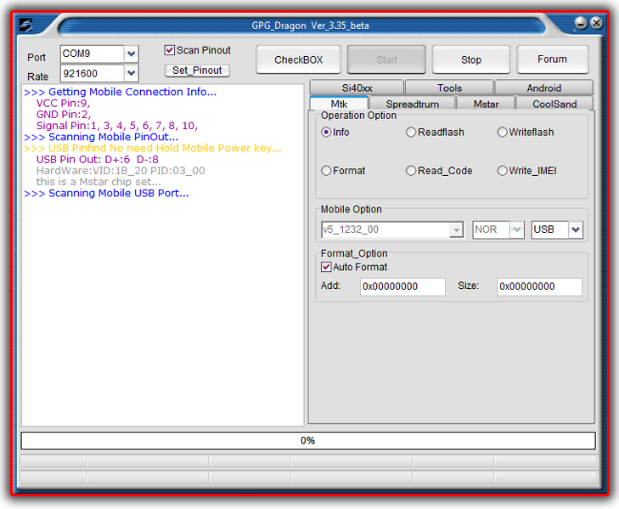The image size is (619, 509).
Task: Open the Port COM9 dropdown arrow
Action: tap(132, 54)
